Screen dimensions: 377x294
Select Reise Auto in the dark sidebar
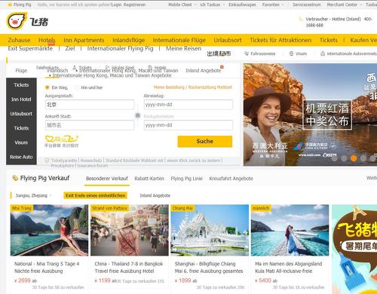(21, 157)
